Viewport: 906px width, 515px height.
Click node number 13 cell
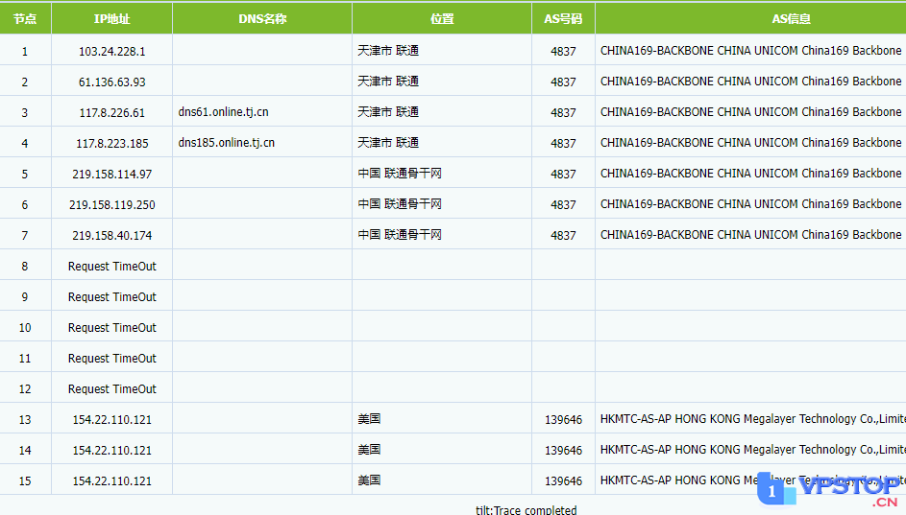pyautogui.click(x=25, y=419)
